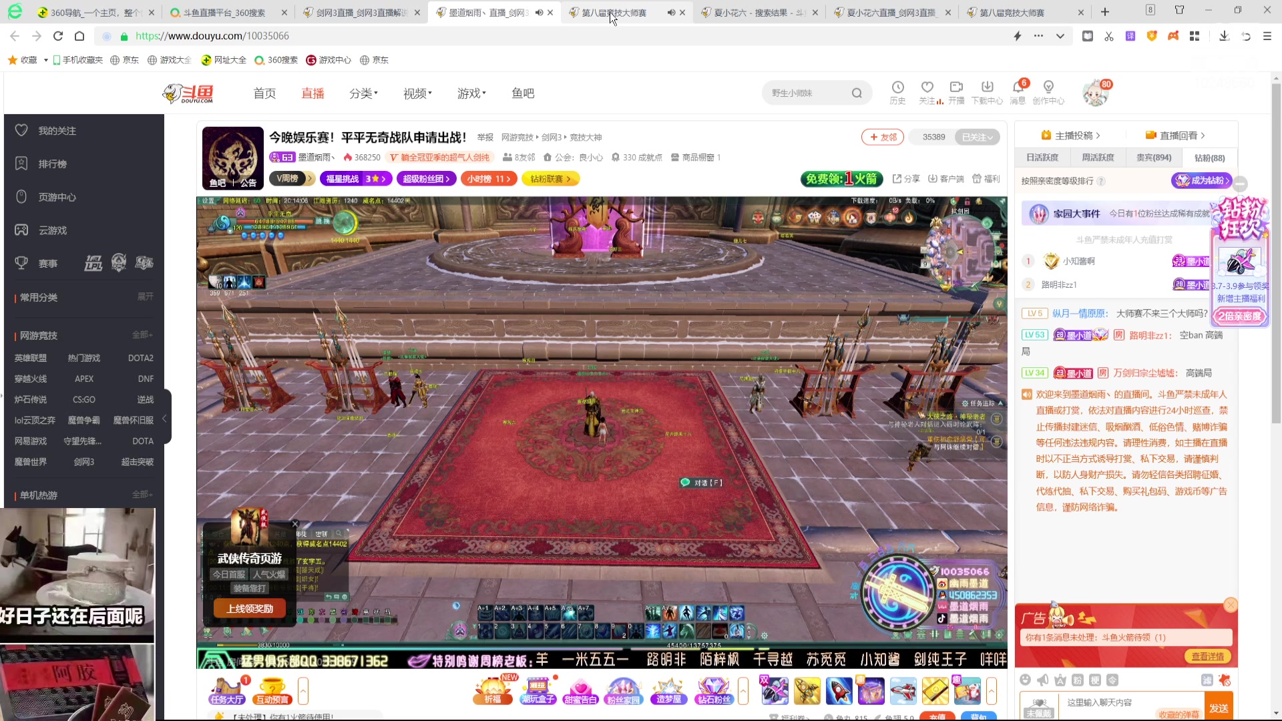
Task: Expand 常用分类 with 展开
Action: pyautogui.click(x=145, y=297)
